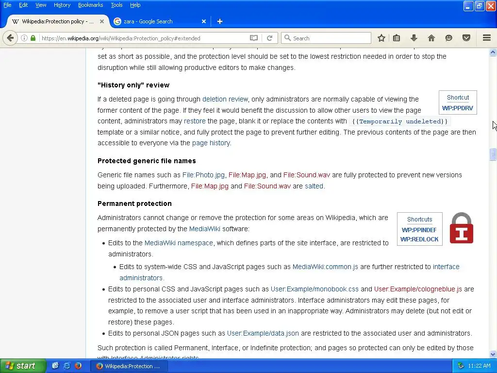Open the User:Example/monobook.css link

315,289
